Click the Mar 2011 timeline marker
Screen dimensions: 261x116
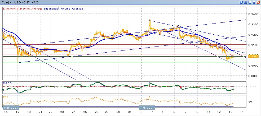10,108
